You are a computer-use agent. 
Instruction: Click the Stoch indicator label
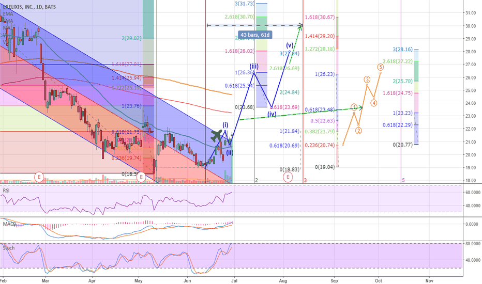[x=9, y=248]
